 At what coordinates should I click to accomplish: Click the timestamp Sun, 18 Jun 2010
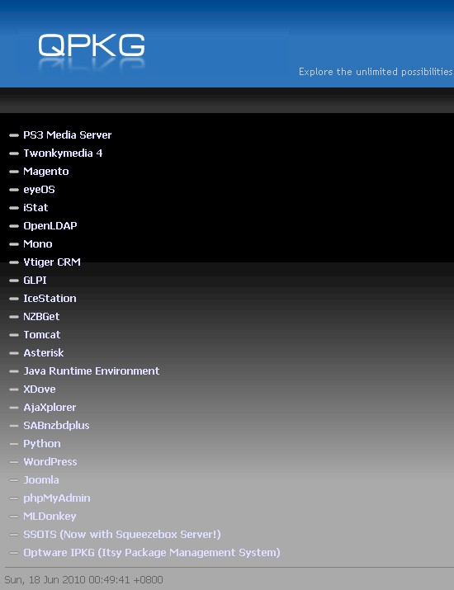pyautogui.click(x=83, y=580)
